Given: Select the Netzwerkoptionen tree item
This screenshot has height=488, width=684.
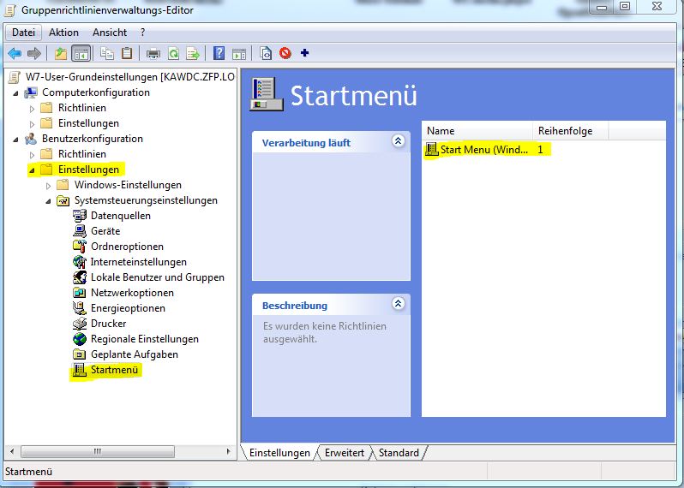Looking at the screenshot, I should 132,293.
